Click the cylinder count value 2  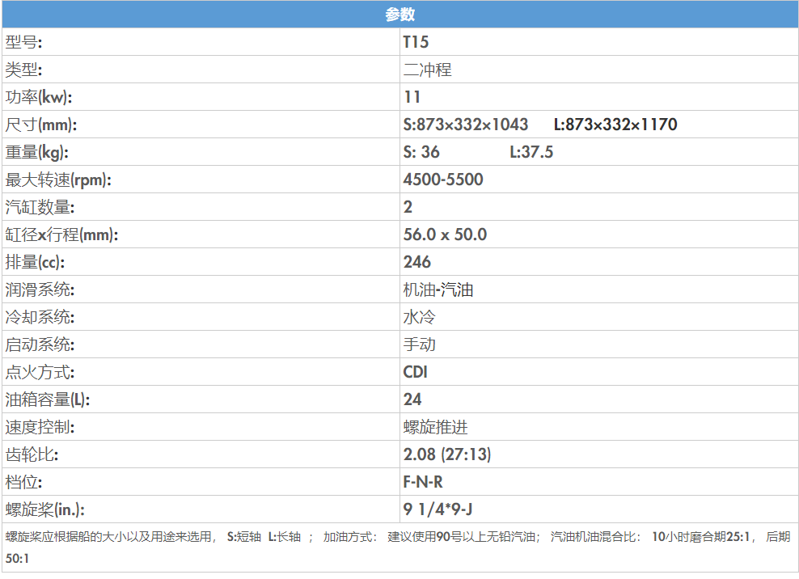click(408, 207)
